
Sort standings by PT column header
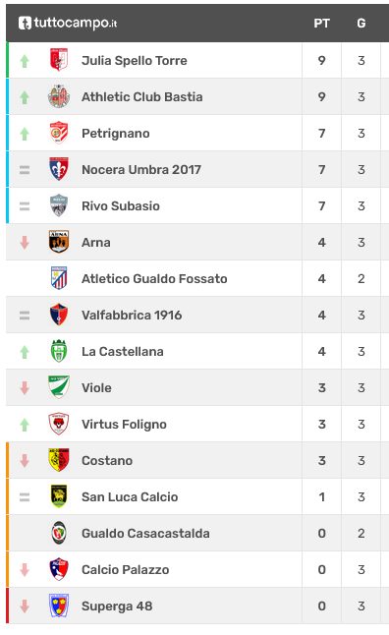point(322,24)
